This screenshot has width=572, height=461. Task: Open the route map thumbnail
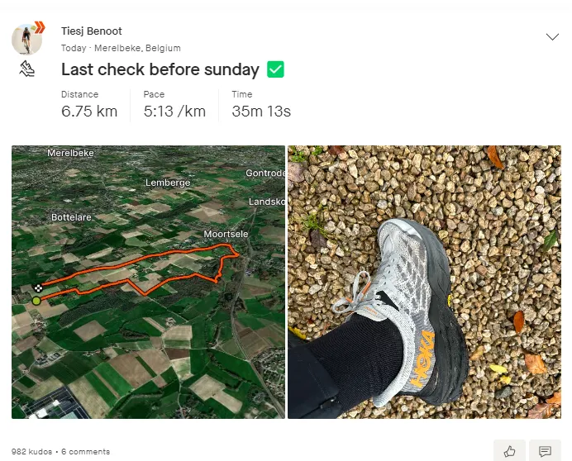tap(148, 282)
